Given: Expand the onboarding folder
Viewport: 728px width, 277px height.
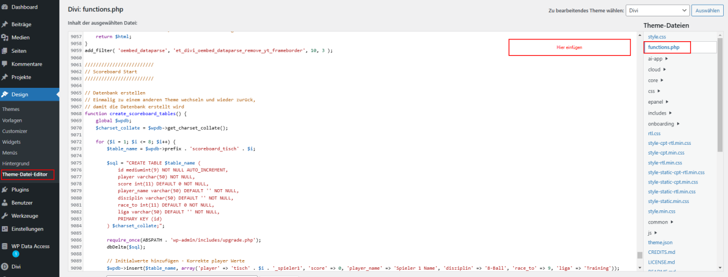Looking at the screenshot, I should (x=665, y=124).
